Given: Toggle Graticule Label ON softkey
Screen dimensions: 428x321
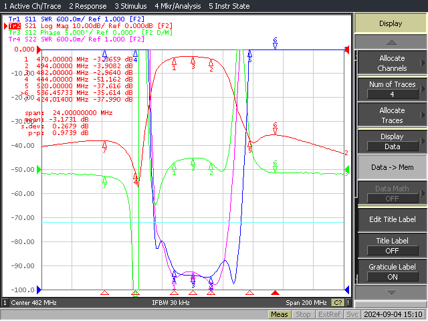Looking at the screenshot, I should coord(393,272).
